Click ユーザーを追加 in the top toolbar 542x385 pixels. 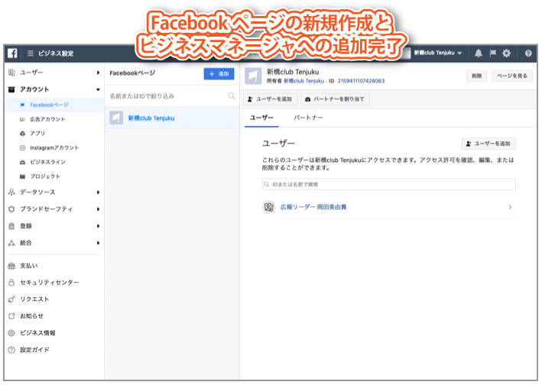coord(270,99)
